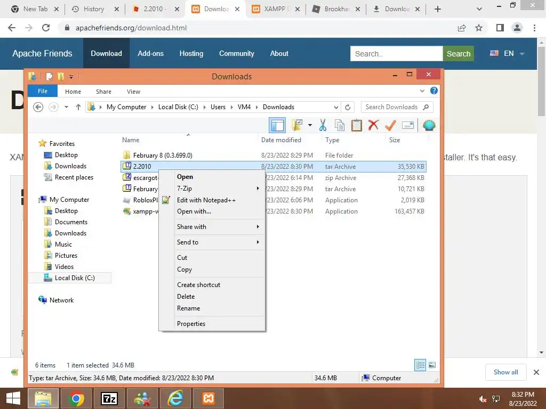Open the Share ribbon tab

tap(103, 92)
